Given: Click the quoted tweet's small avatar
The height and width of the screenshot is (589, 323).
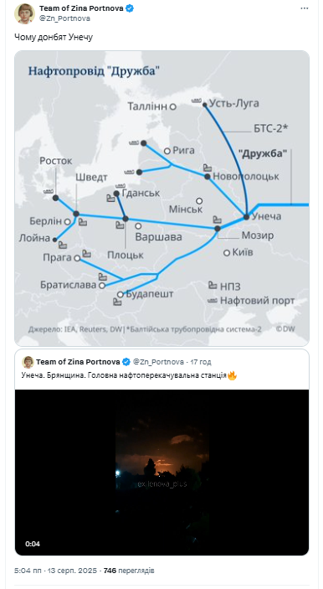Looking at the screenshot, I should coord(28,362).
